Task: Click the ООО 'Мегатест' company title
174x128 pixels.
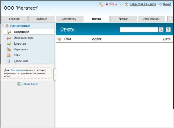Action: tap(21, 8)
